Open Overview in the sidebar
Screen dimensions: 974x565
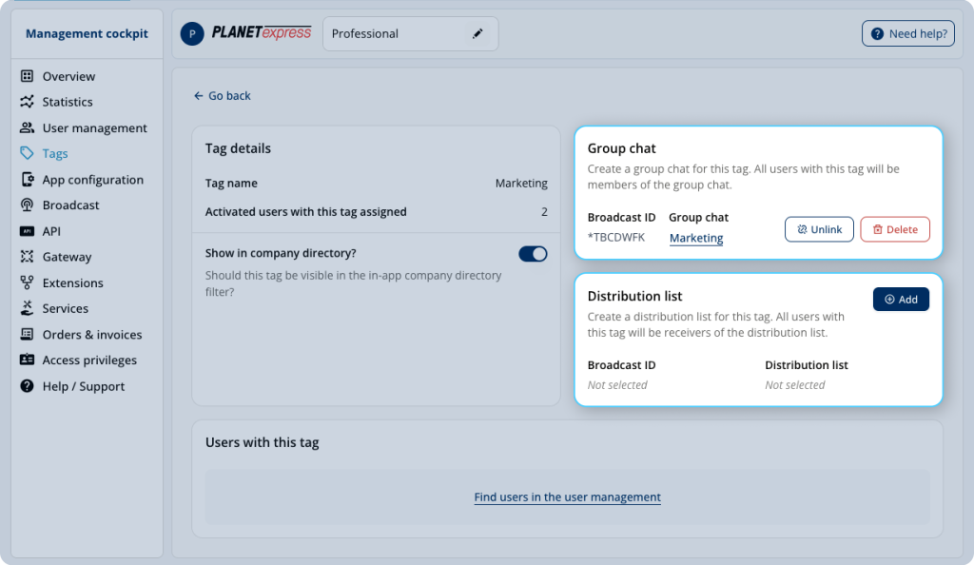[x=68, y=76]
